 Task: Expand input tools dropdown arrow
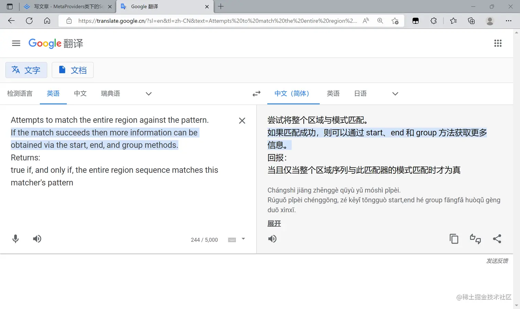point(243,239)
